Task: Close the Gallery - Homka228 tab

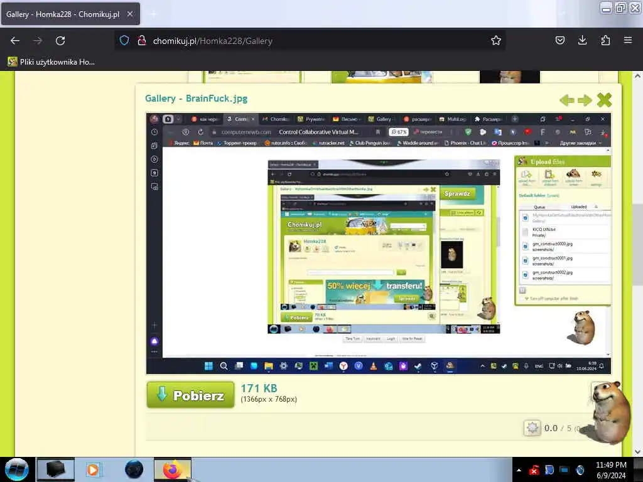Action: tap(129, 14)
